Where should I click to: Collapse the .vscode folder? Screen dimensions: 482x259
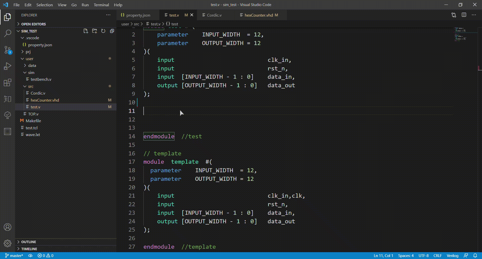(x=66, y=38)
